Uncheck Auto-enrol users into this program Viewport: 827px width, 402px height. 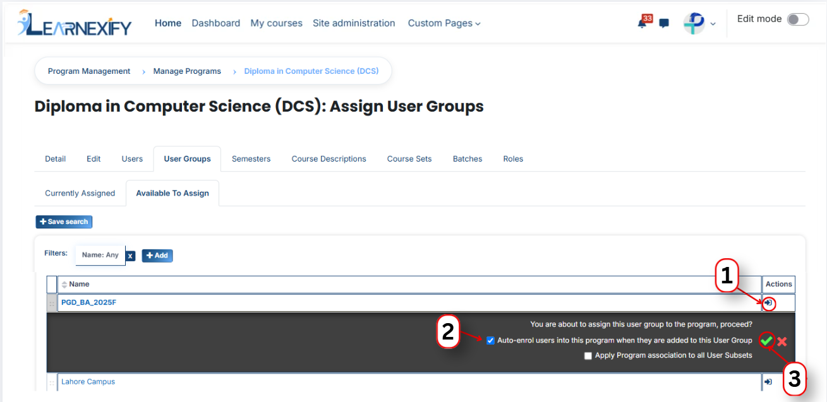coord(490,340)
